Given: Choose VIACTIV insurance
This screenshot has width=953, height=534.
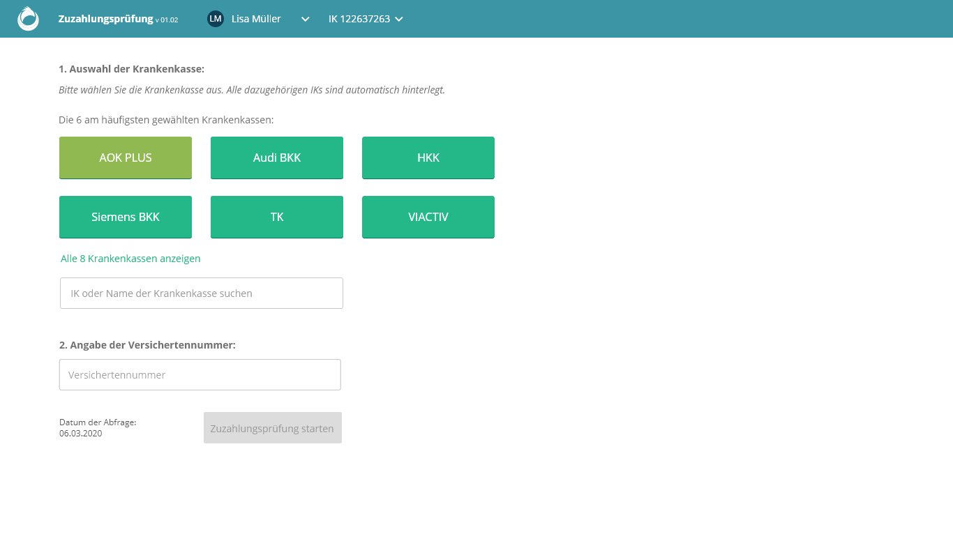Looking at the screenshot, I should [428, 218].
